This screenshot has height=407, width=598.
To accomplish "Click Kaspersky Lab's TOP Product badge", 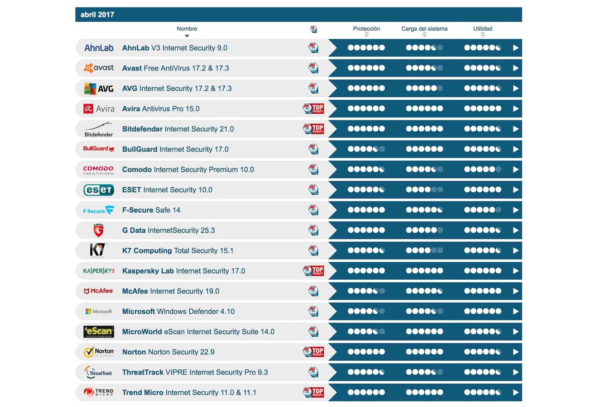I will click(313, 271).
